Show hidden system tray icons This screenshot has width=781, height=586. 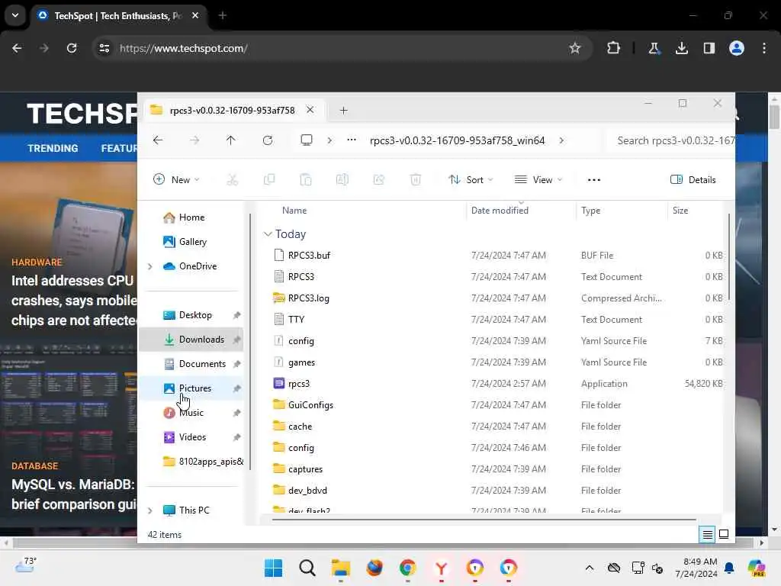click(589, 568)
